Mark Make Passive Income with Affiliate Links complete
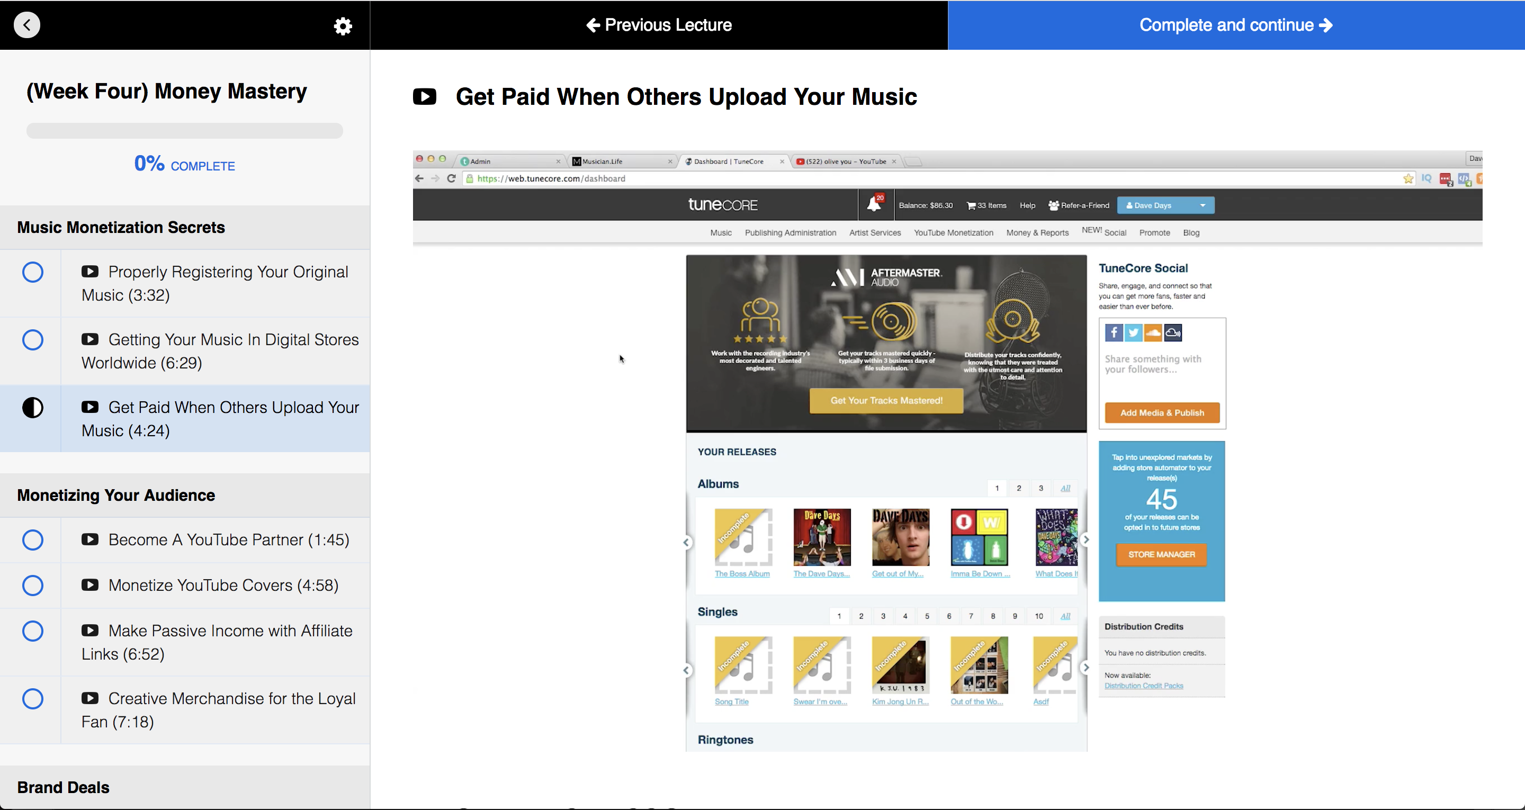This screenshot has width=1525, height=810. (x=32, y=631)
